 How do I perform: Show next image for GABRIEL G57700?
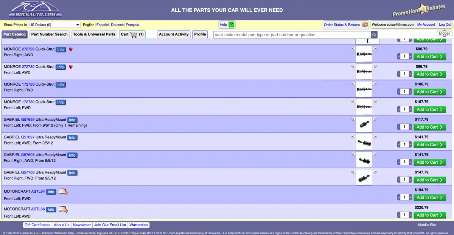375,172
